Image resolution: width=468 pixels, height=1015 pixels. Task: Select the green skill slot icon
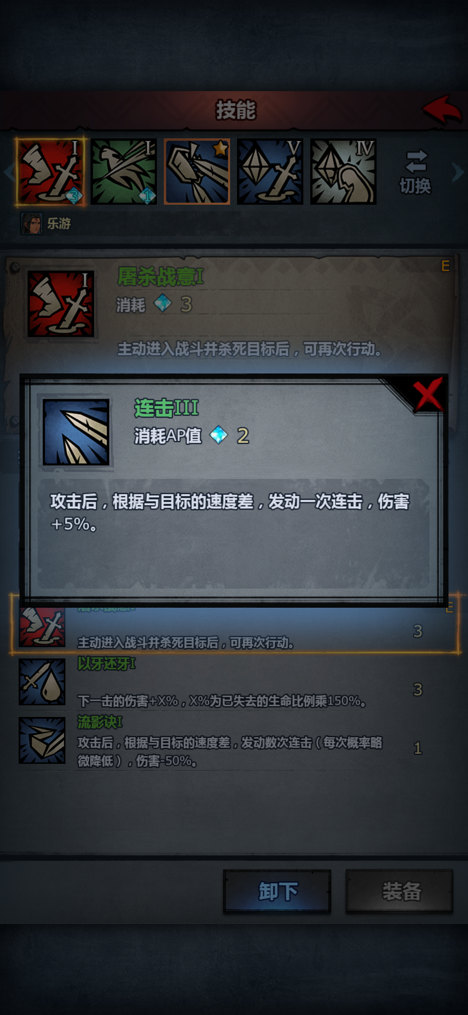tap(123, 172)
